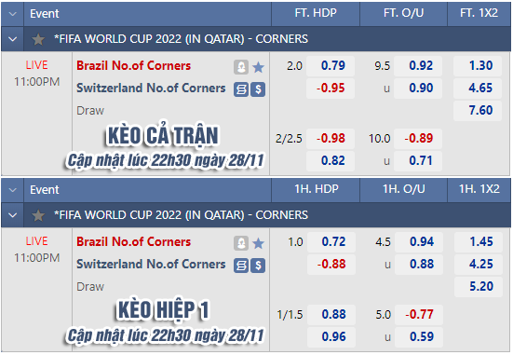Open the statistics icon in the first-half Switzerland row
Screen dimensions: 513x355
[x=241, y=266]
